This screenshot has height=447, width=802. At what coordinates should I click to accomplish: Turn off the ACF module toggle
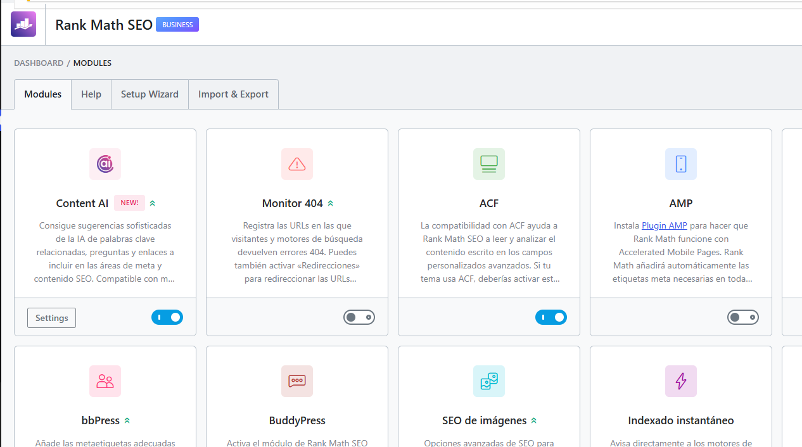click(x=551, y=317)
